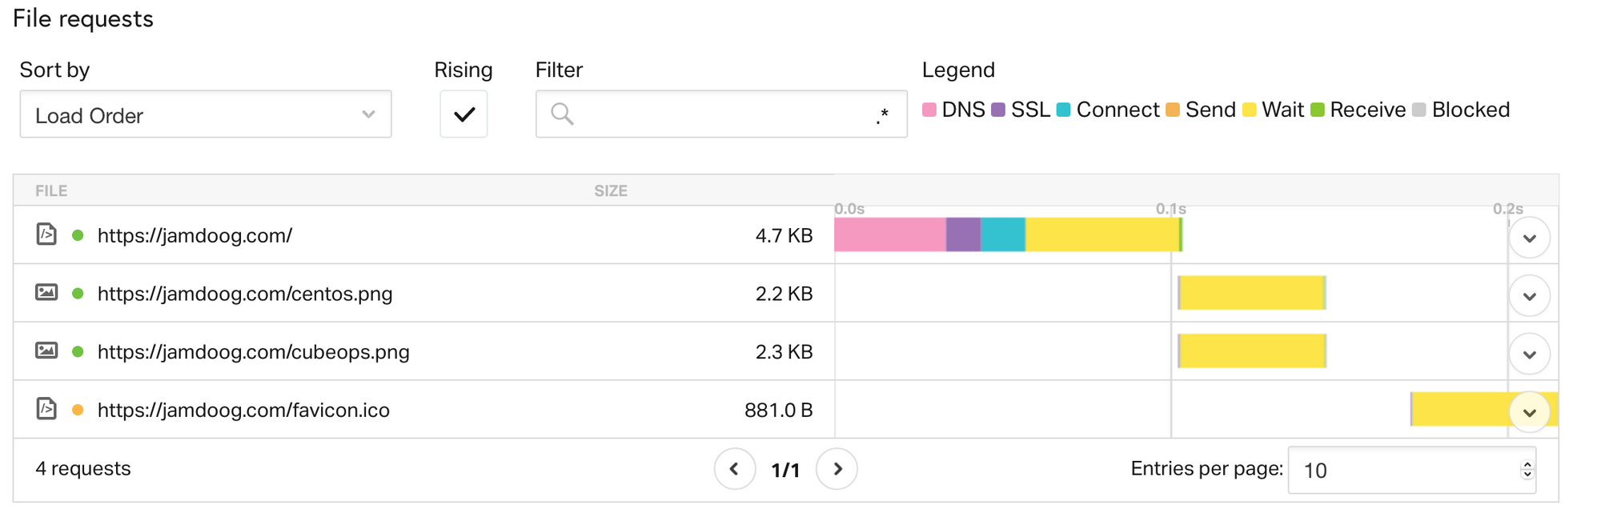
Task: Open the Sort by Load Order dropdown
Action: coord(205,114)
